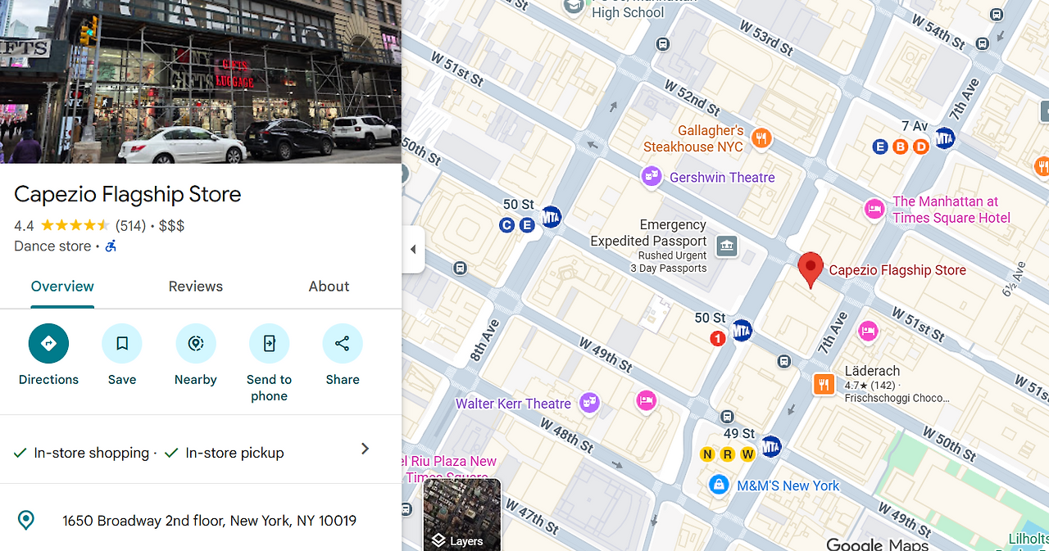Click the 49 St station MTA icon
1049x551 pixels.
(770, 447)
